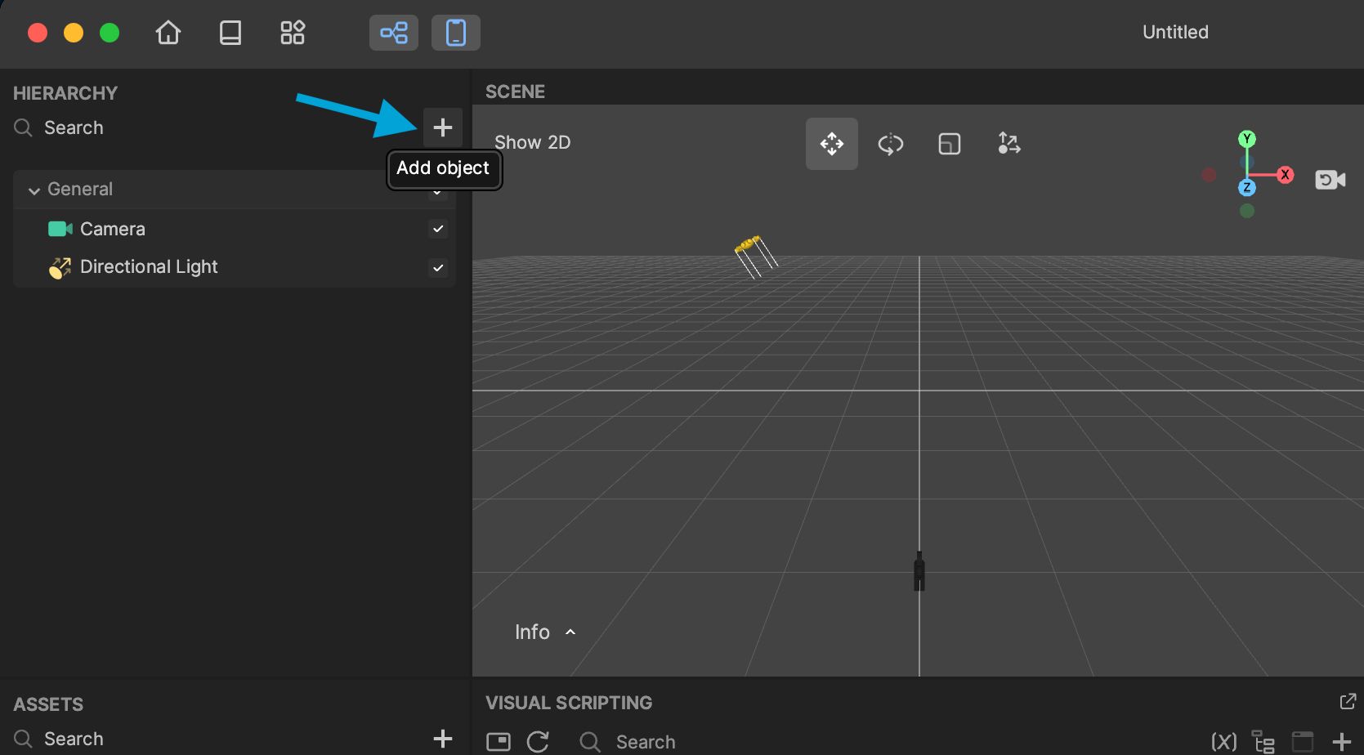Select the Move transform tool
1364x755 pixels.
coord(832,144)
